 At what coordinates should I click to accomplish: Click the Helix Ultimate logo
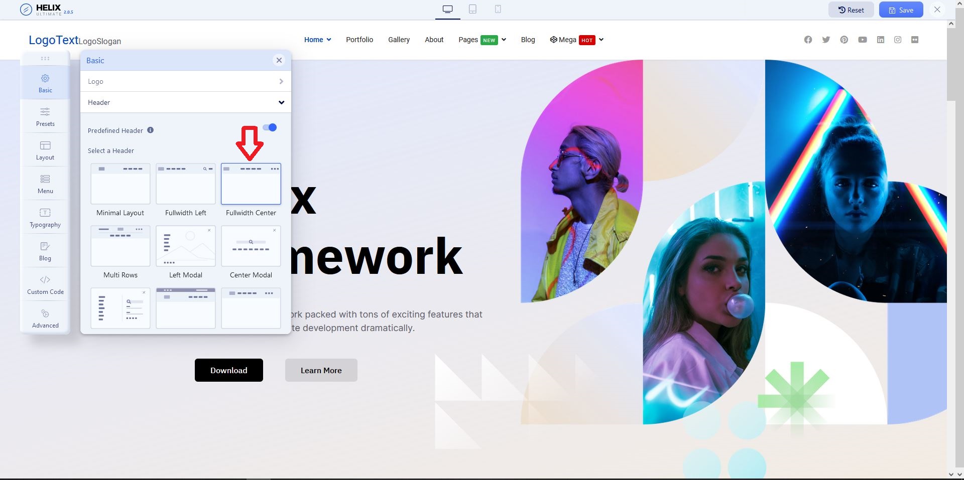pyautogui.click(x=47, y=10)
